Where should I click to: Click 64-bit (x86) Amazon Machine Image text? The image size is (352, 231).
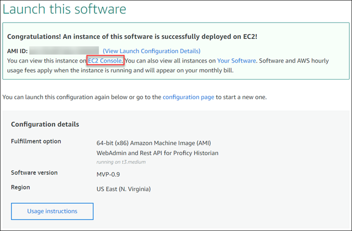coord(153,143)
